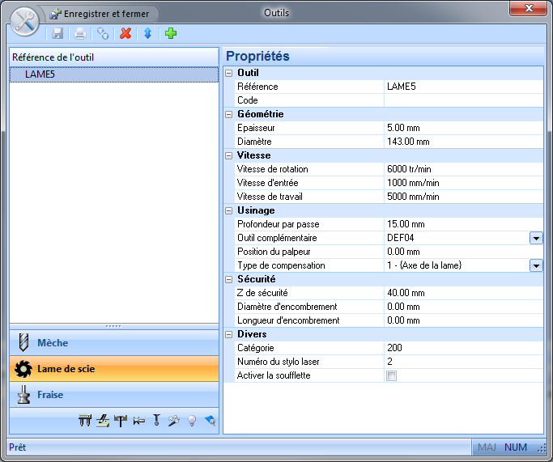Open the Type de compensation dropdown
This screenshot has width=553, height=462.
point(536,265)
